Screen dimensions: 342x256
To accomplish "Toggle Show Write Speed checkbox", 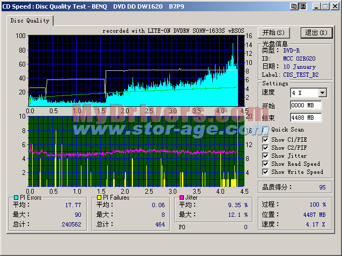I will click(266, 172).
